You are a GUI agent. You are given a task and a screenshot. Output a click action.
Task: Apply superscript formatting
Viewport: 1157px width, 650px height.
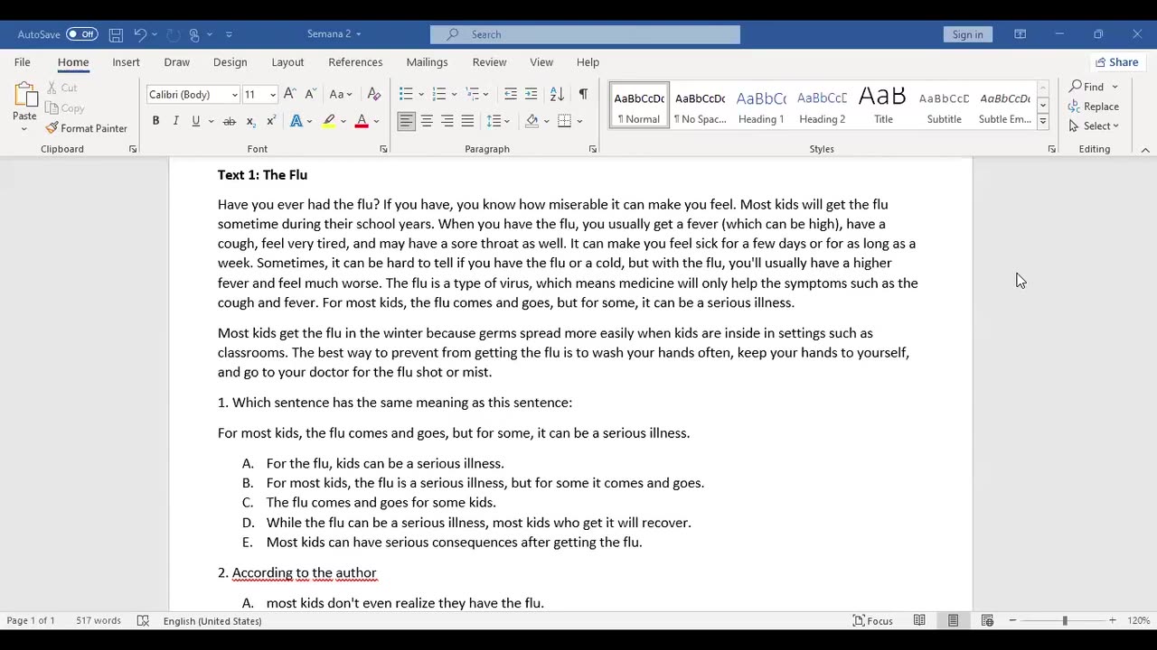(x=270, y=121)
